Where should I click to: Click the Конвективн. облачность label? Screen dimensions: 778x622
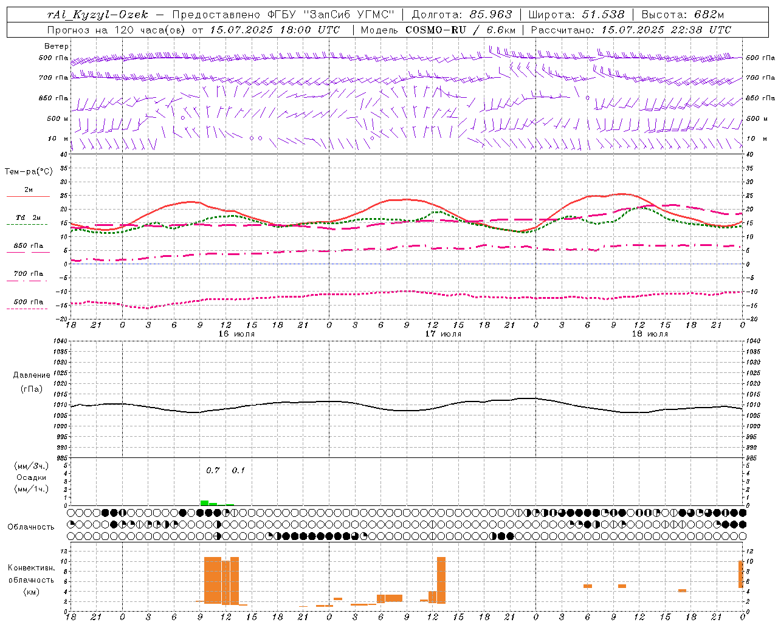coord(31,574)
